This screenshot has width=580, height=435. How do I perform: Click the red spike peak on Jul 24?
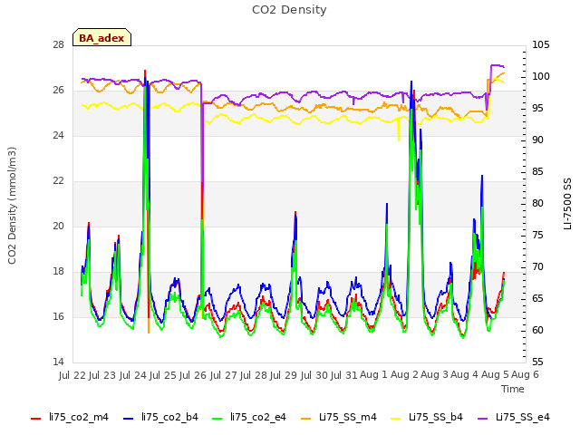[145, 71]
